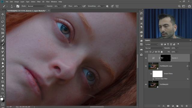Screen dimensions: 192x108
Task: Add a layer mask
Action: 168,106
